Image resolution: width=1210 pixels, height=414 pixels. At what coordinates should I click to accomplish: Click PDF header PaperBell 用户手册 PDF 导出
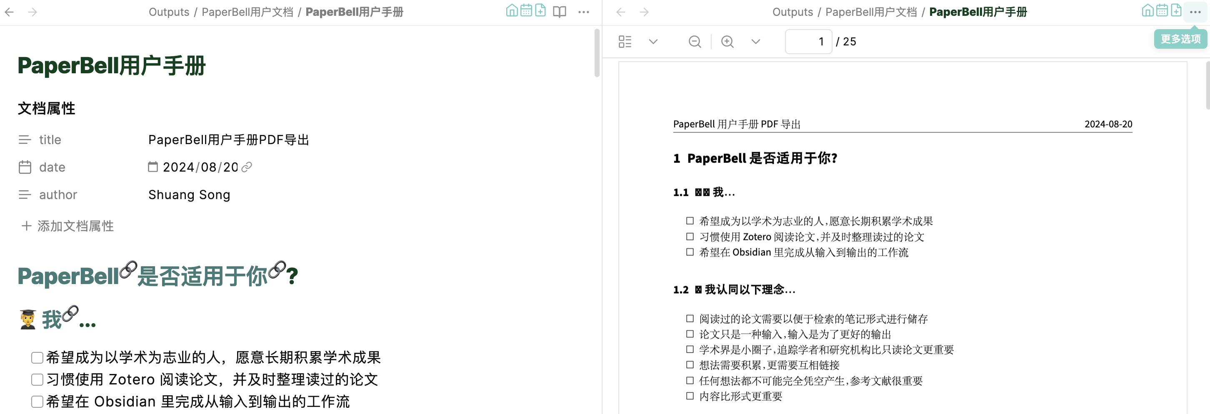pos(737,124)
